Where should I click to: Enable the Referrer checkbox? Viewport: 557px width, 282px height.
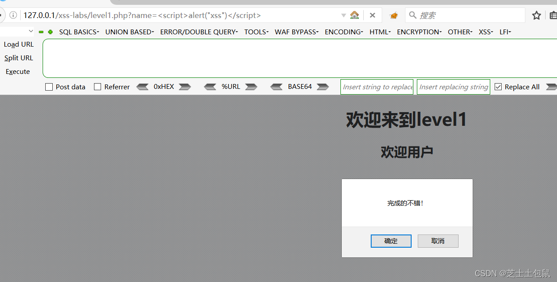tap(98, 87)
